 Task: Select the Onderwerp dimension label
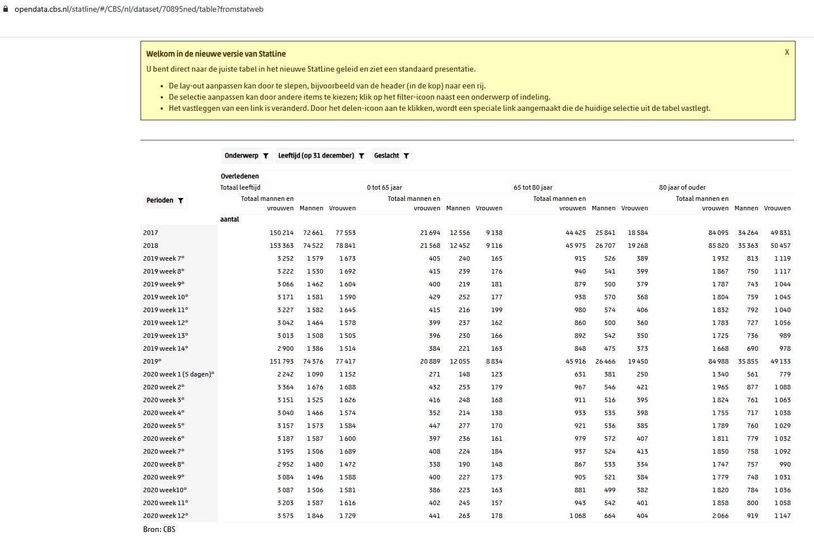coord(241,156)
